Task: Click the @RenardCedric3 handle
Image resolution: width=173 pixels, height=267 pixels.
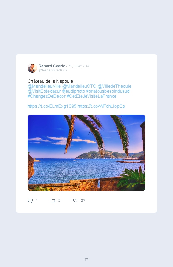Action: [53, 70]
